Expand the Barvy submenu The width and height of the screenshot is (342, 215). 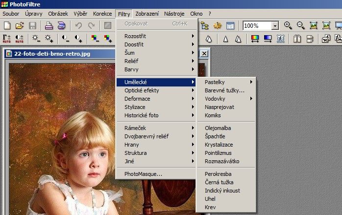click(156, 69)
